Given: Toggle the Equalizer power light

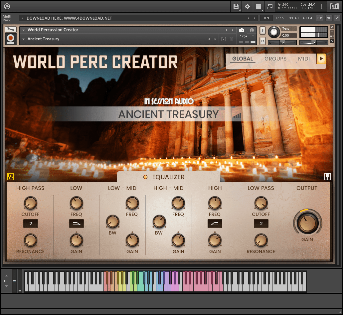Looking at the screenshot, I should (145, 177).
